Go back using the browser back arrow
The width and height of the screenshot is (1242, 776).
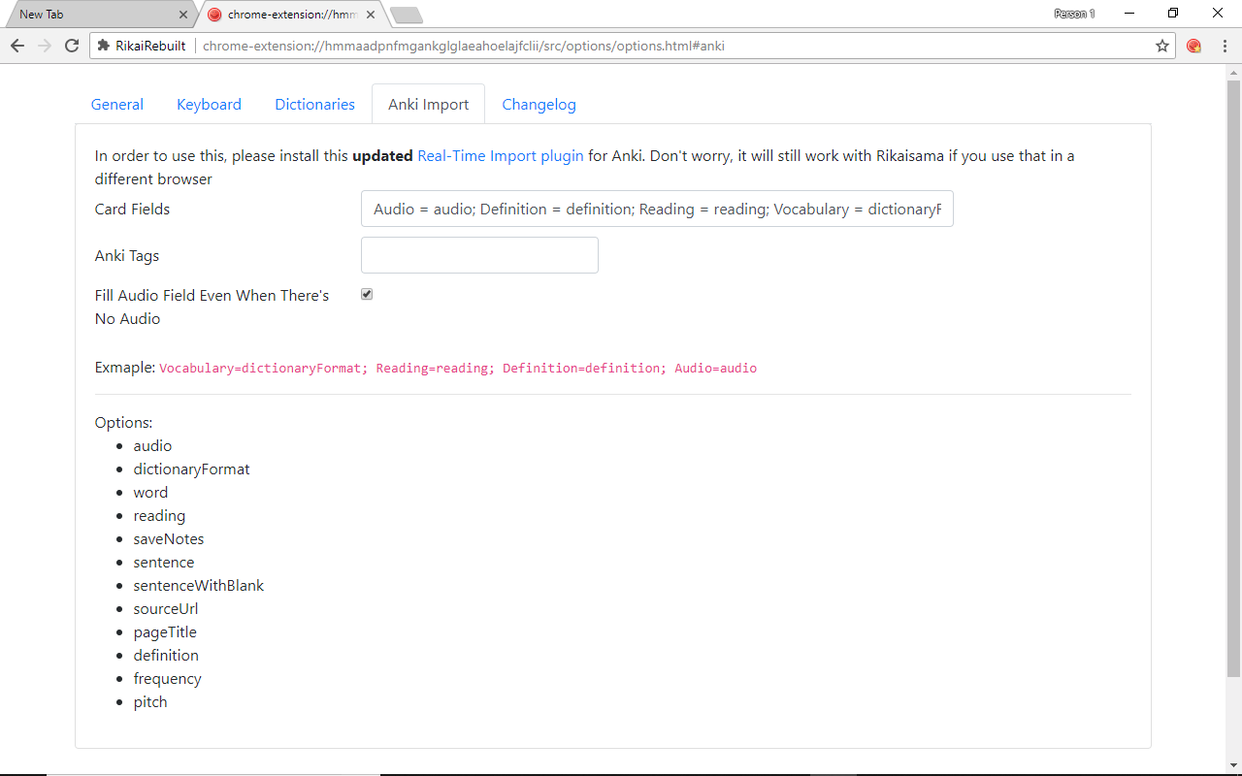click(17, 46)
